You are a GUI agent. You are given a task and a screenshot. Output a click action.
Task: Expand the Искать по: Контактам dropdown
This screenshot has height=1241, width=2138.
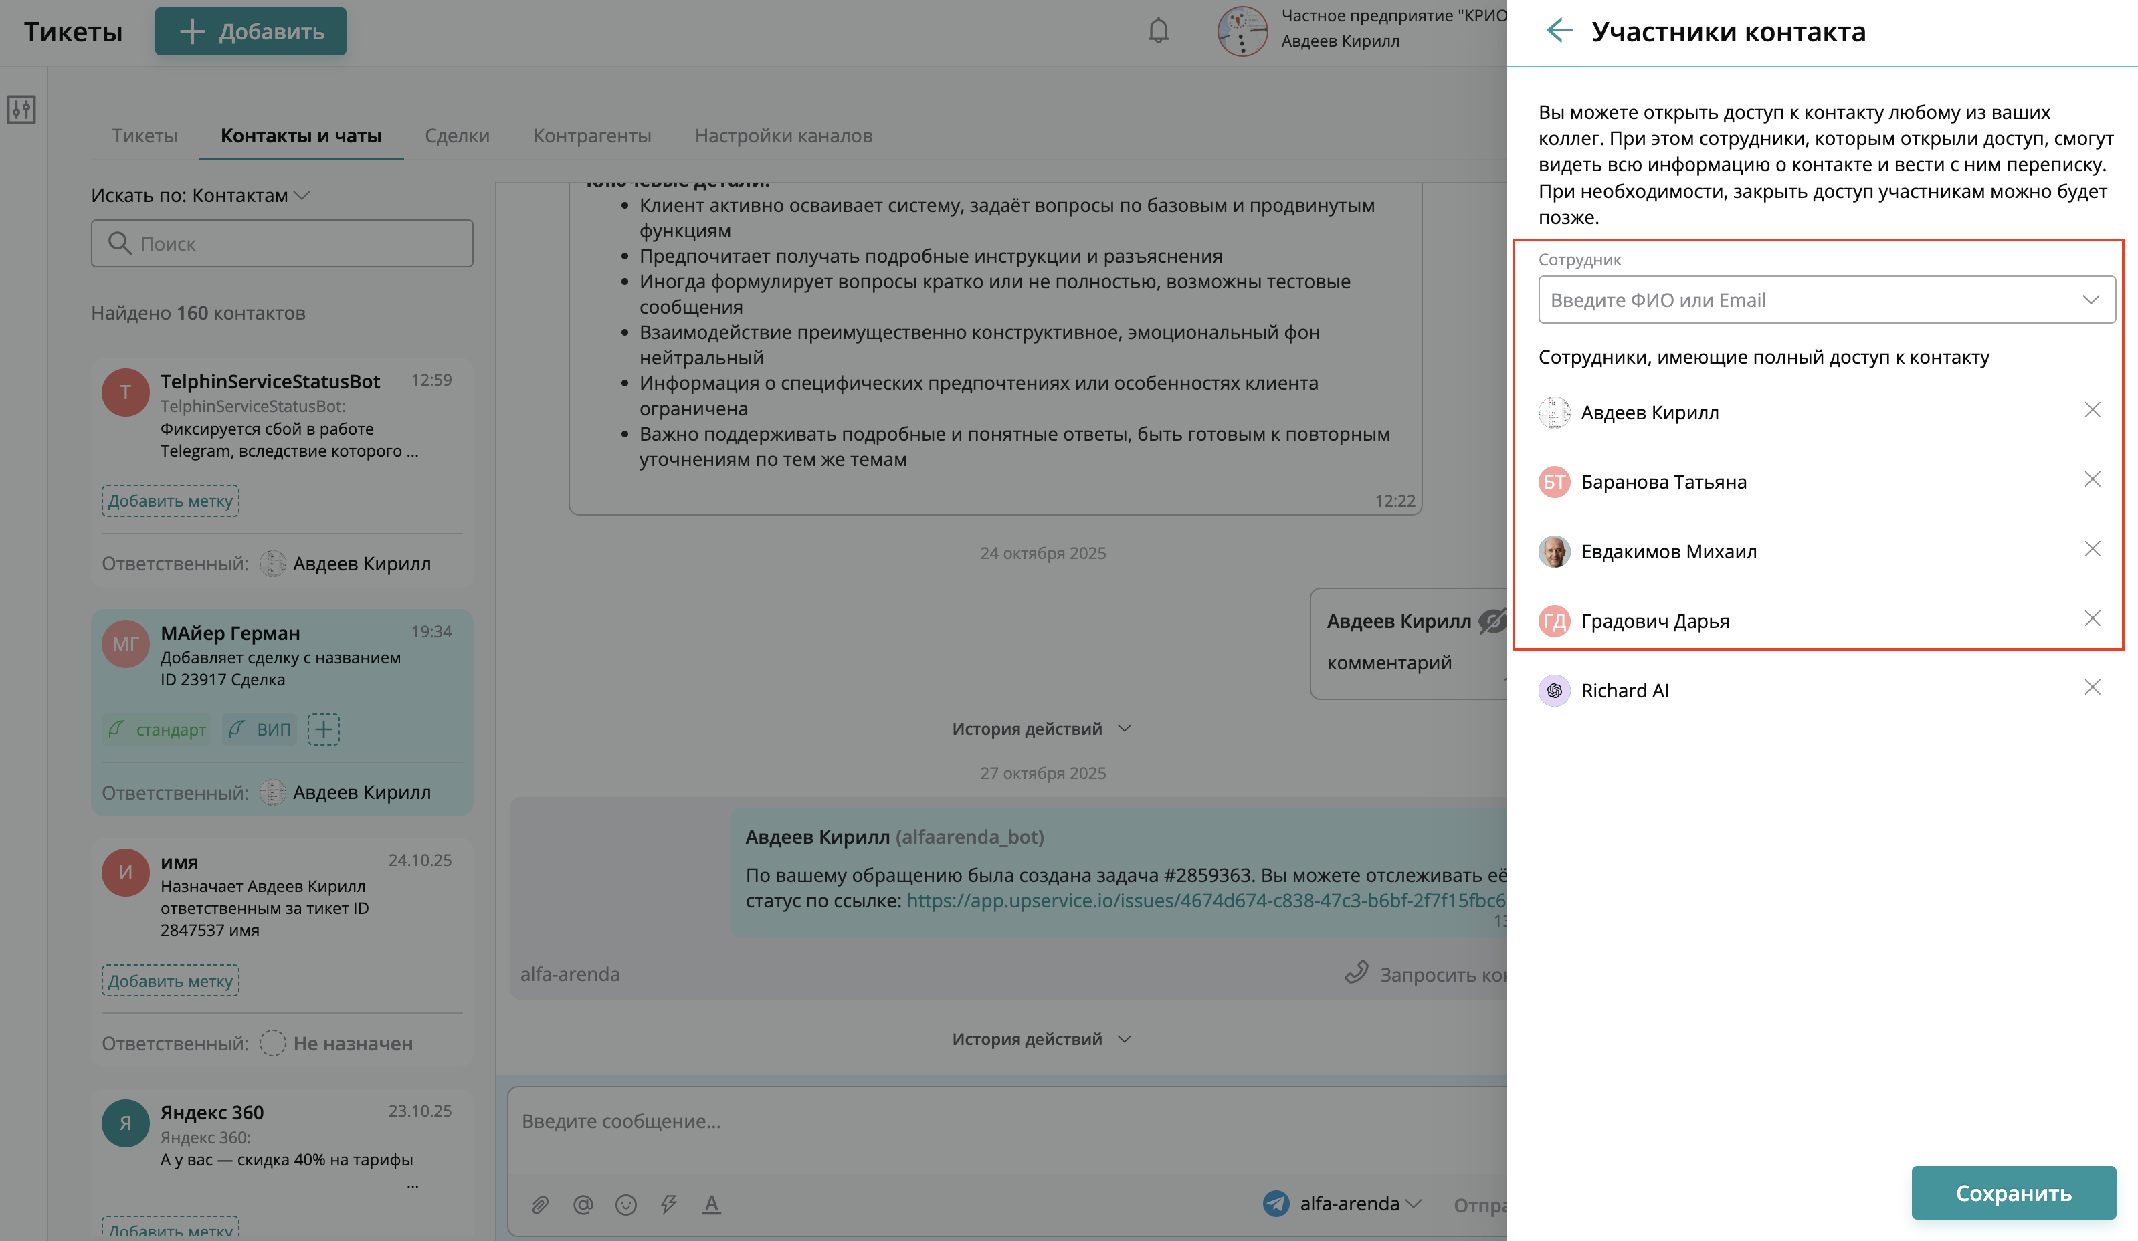click(x=200, y=195)
